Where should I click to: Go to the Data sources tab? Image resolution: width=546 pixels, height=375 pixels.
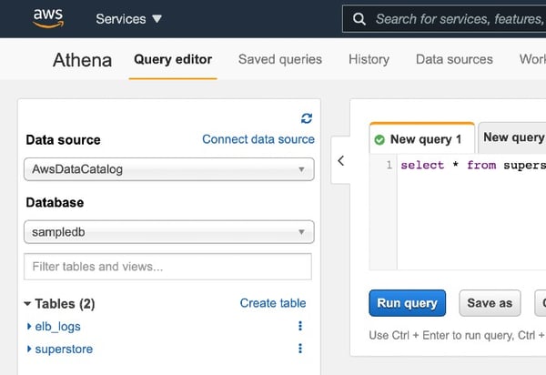pos(454,59)
